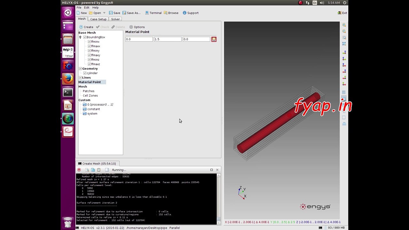Open Terminal from the Ubuntu launcher
409x230 pixels.
pos(68,92)
